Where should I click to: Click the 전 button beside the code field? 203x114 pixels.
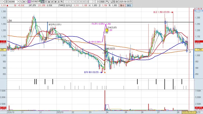click(x=6, y=2)
